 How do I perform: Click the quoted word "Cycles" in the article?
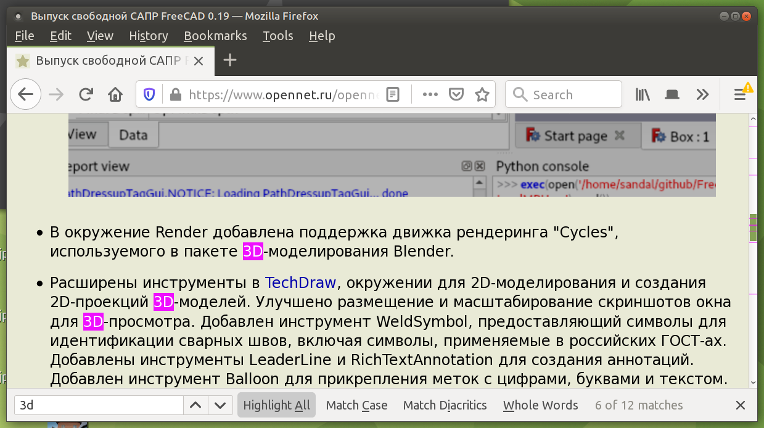[580, 233]
